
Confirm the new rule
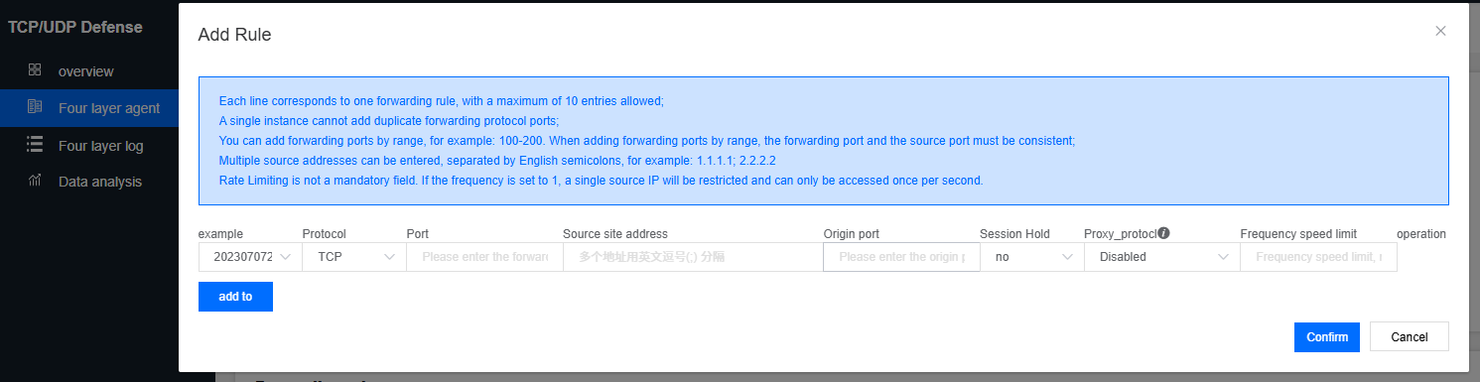1327,337
